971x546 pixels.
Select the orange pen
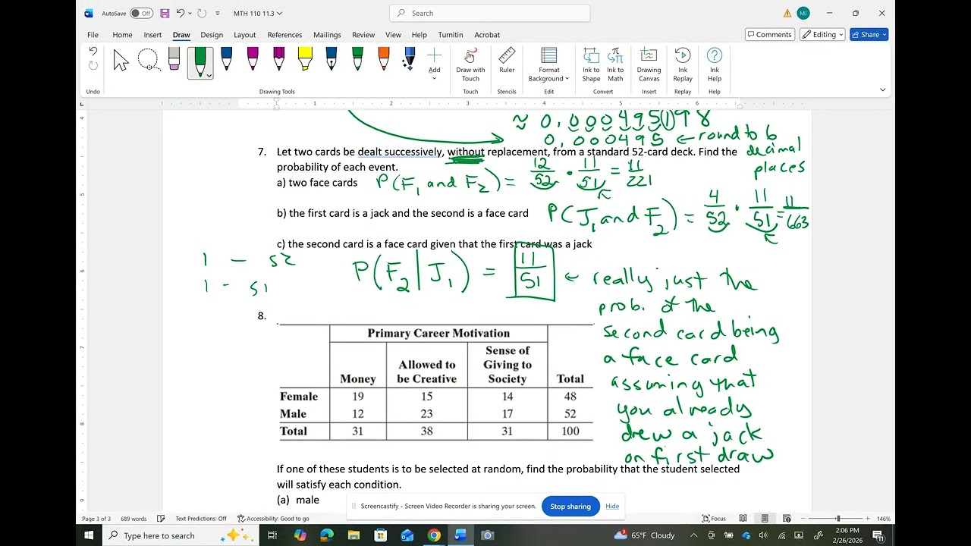click(384, 60)
